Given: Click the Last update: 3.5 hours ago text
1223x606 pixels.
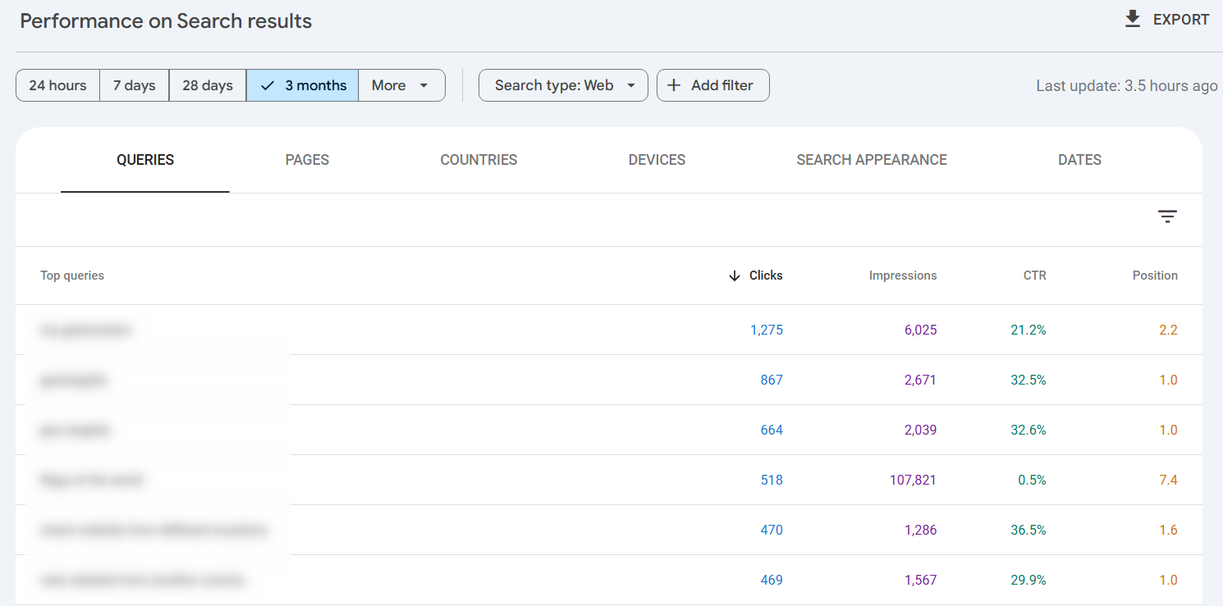Looking at the screenshot, I should pos(1127,85).
